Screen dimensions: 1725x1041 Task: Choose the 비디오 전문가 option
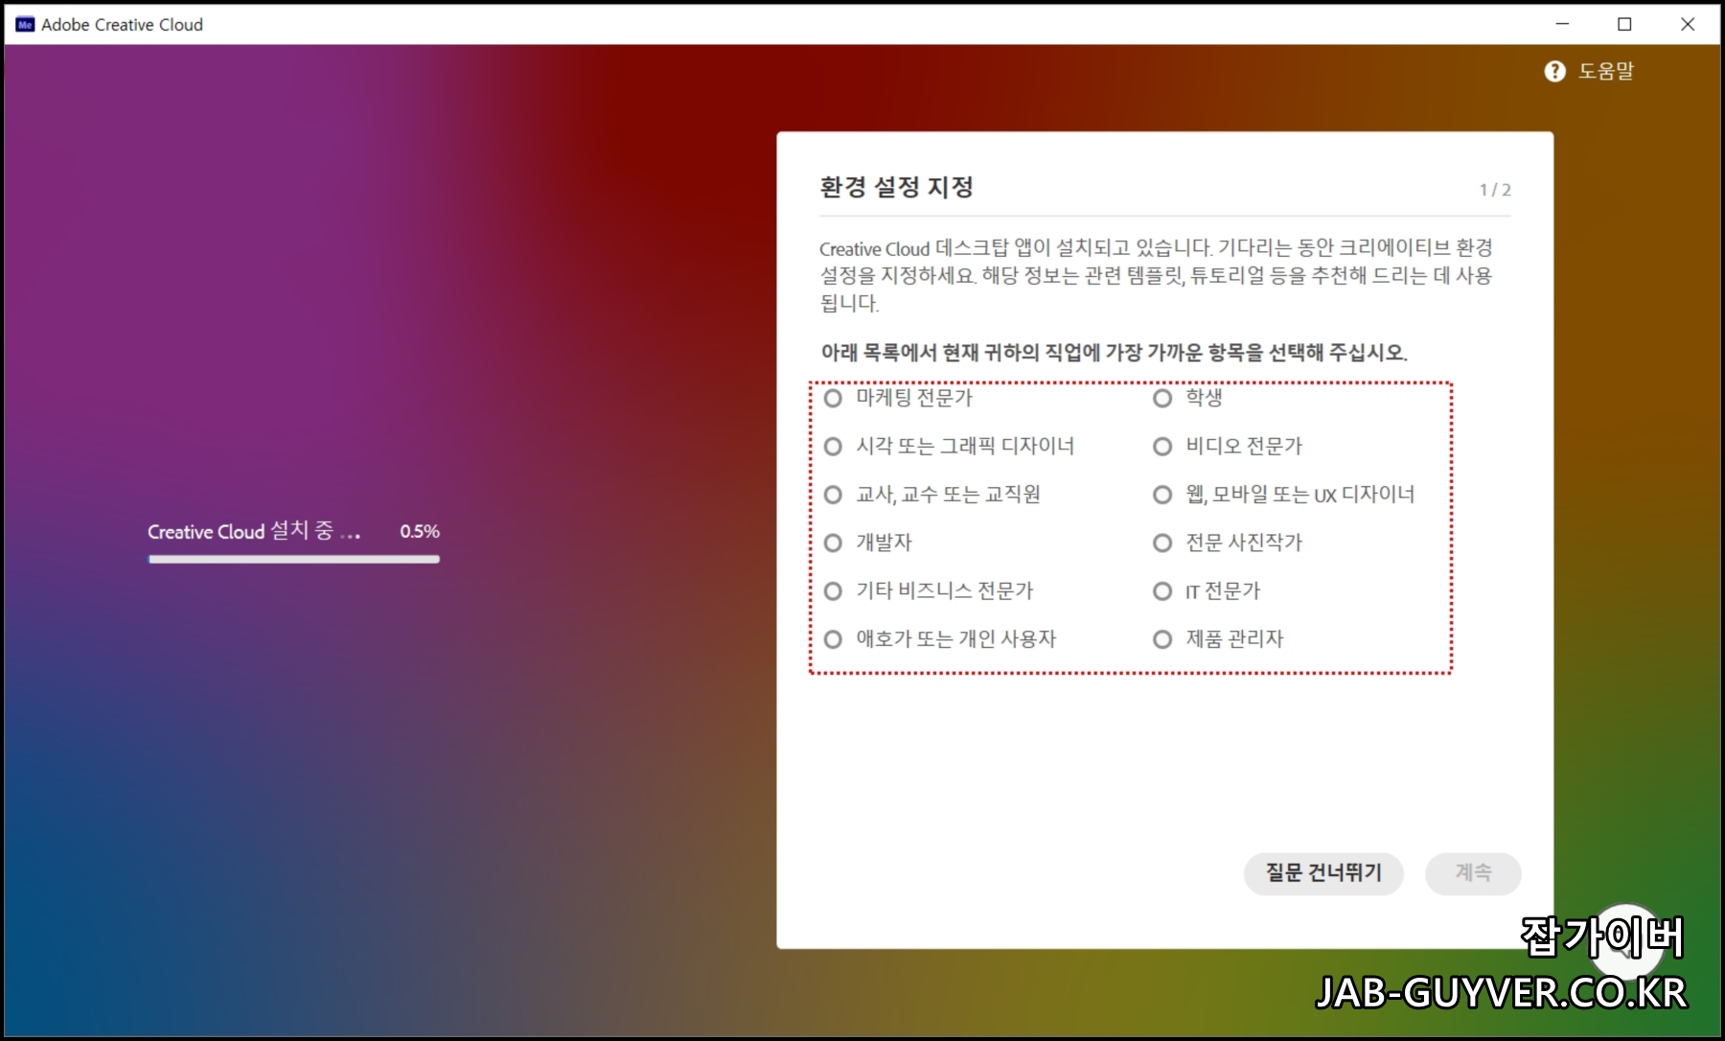(x=1162, y=447)
